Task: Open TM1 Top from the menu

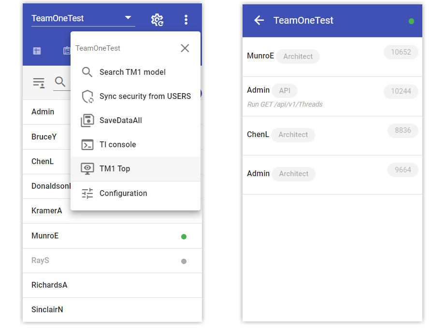Action: pos(135,168)
